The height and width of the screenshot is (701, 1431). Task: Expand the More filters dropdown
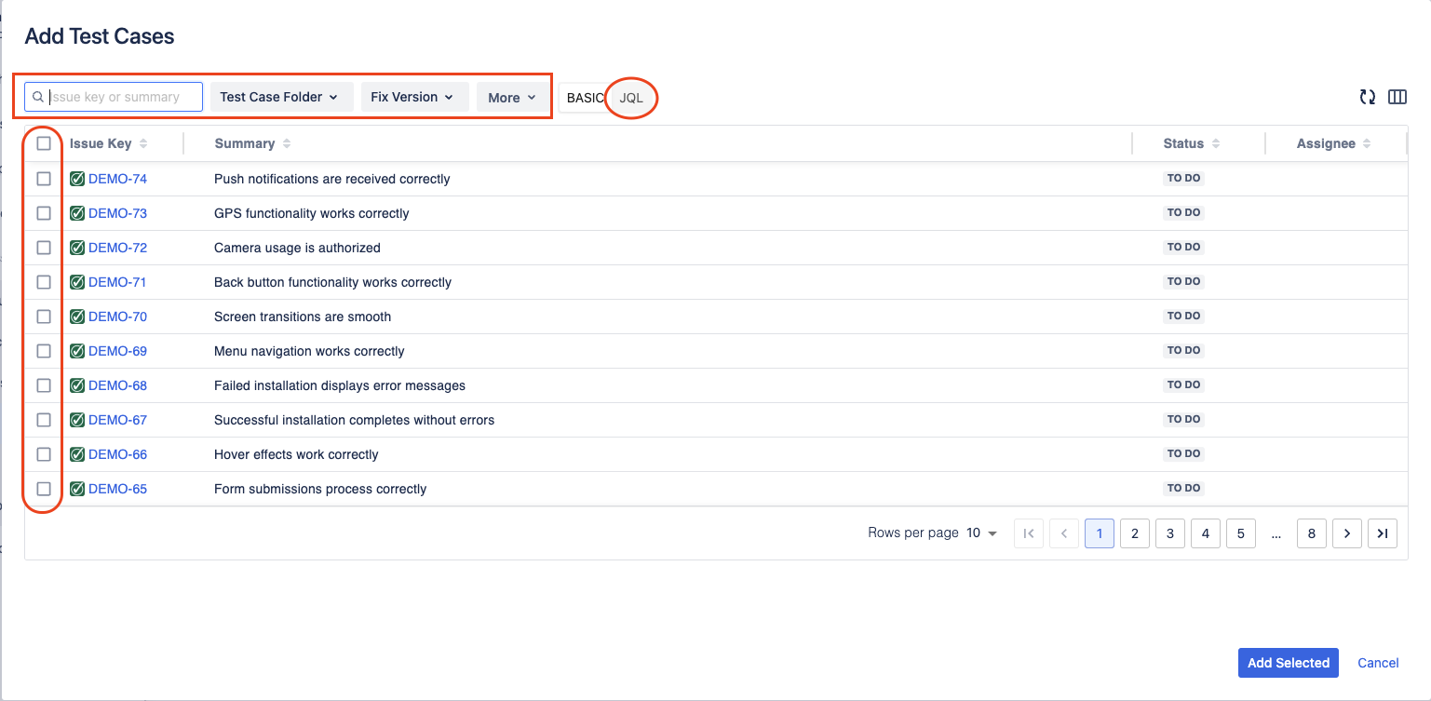(x=512, y=97)
